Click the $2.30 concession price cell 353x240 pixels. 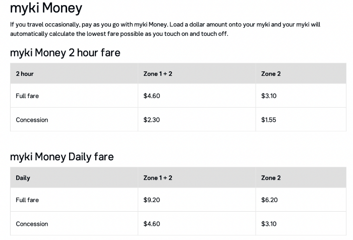152,120
